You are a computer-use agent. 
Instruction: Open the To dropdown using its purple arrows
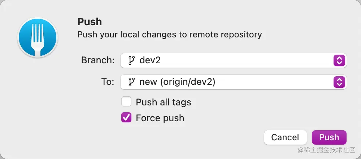tap(339, 82)
